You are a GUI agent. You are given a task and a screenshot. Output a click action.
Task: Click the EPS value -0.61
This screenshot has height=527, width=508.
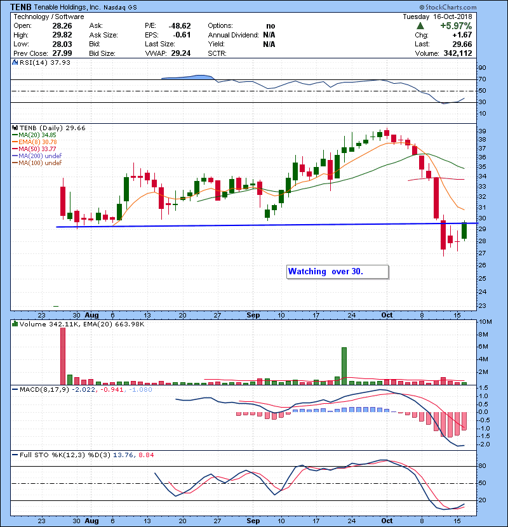[x=182, y=35]
